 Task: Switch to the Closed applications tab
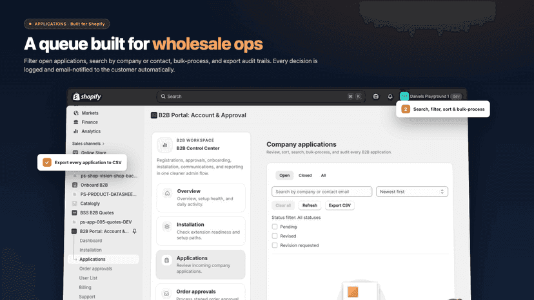click(305, 176)
